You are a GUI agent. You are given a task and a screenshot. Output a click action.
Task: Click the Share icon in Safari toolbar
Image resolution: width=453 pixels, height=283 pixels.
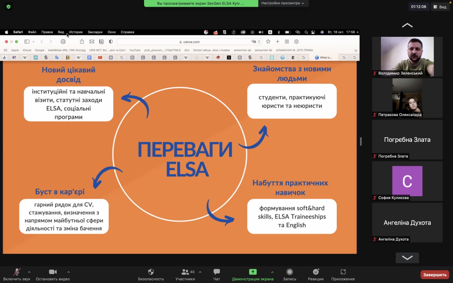[x=82, y=42]
